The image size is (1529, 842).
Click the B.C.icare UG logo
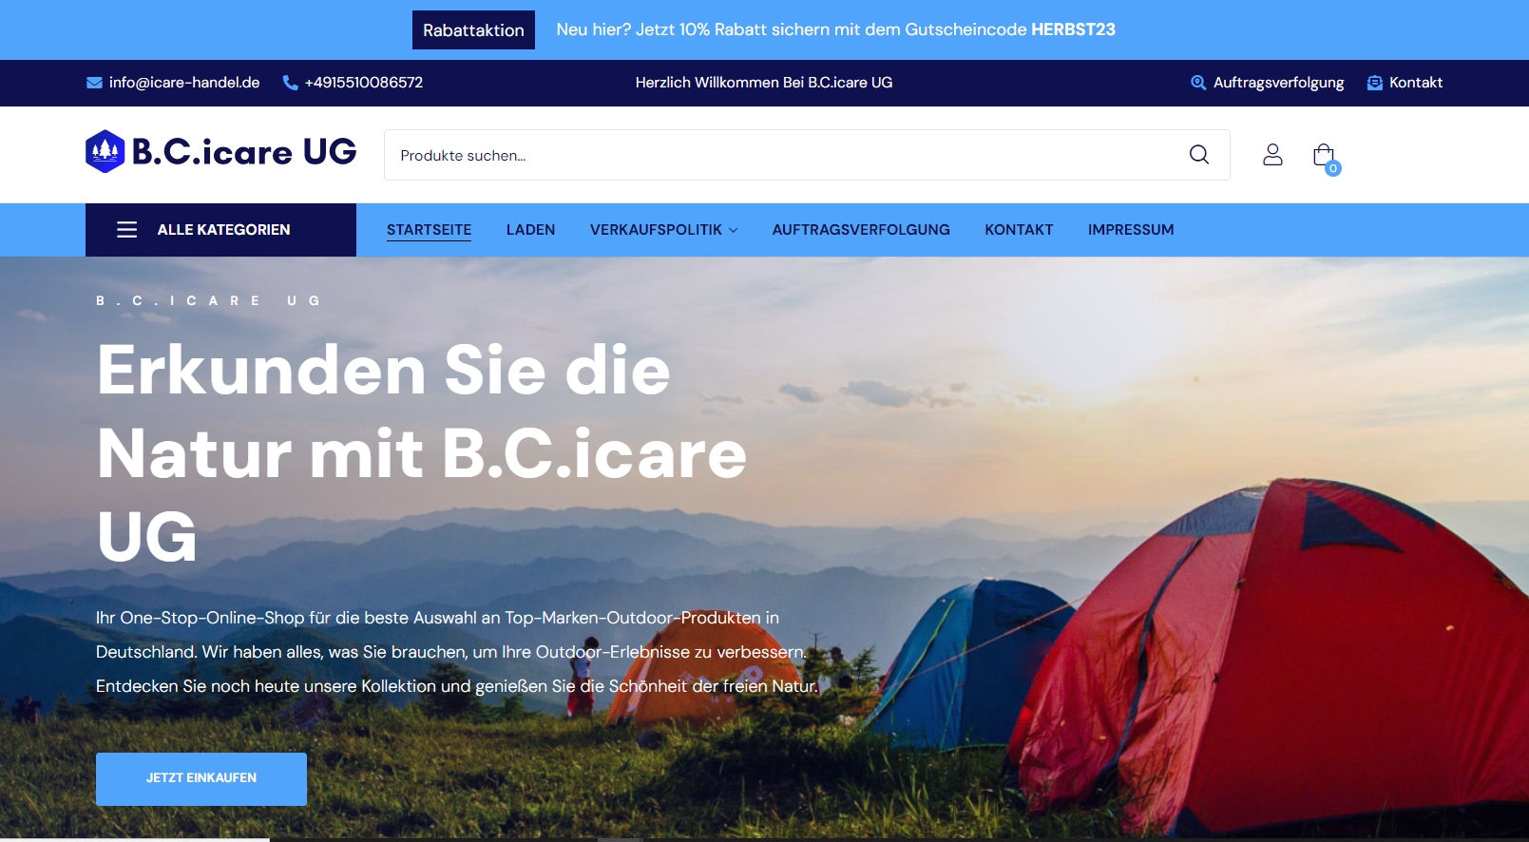[x=220, y=151]
